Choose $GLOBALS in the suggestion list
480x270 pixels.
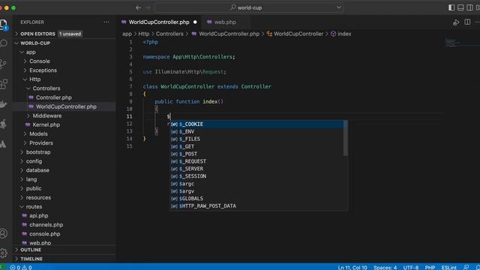(x=256, y=199)
